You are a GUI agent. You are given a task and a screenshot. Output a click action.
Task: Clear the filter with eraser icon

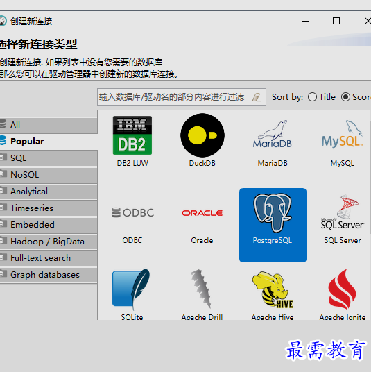[x=257, y=97]
